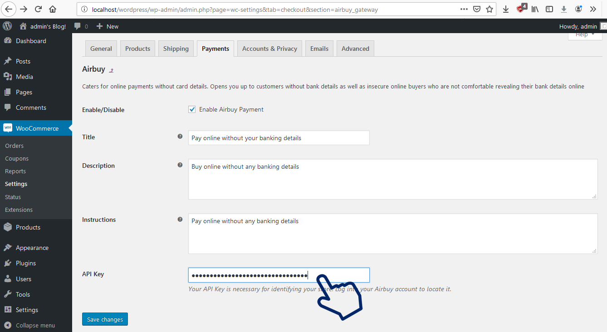Focus the Title text input field
This screenshot has height=332, width=607.
[279, 138]
